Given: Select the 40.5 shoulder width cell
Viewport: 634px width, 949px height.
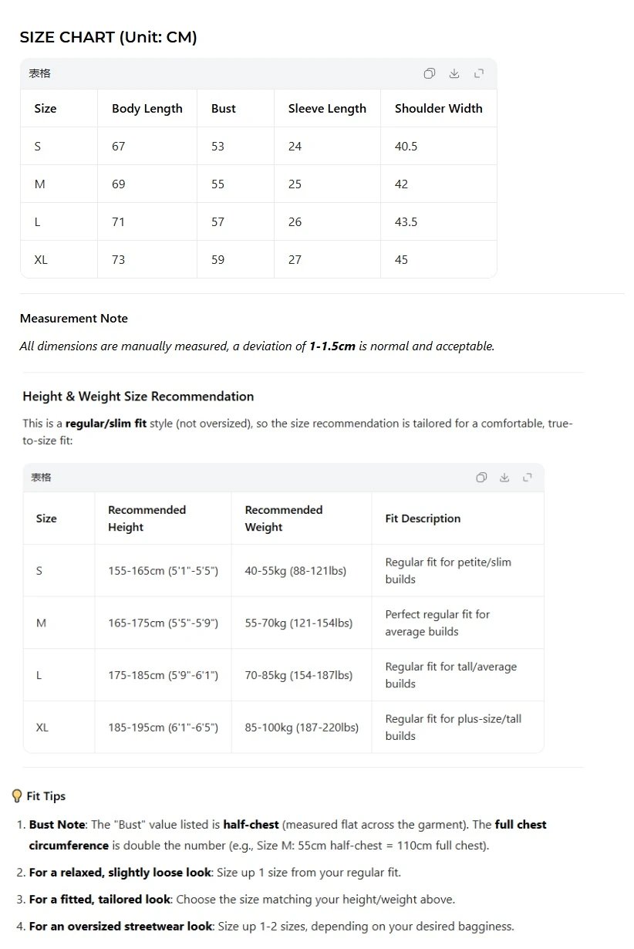Looking at the screenshot, I should pos(406,147).
